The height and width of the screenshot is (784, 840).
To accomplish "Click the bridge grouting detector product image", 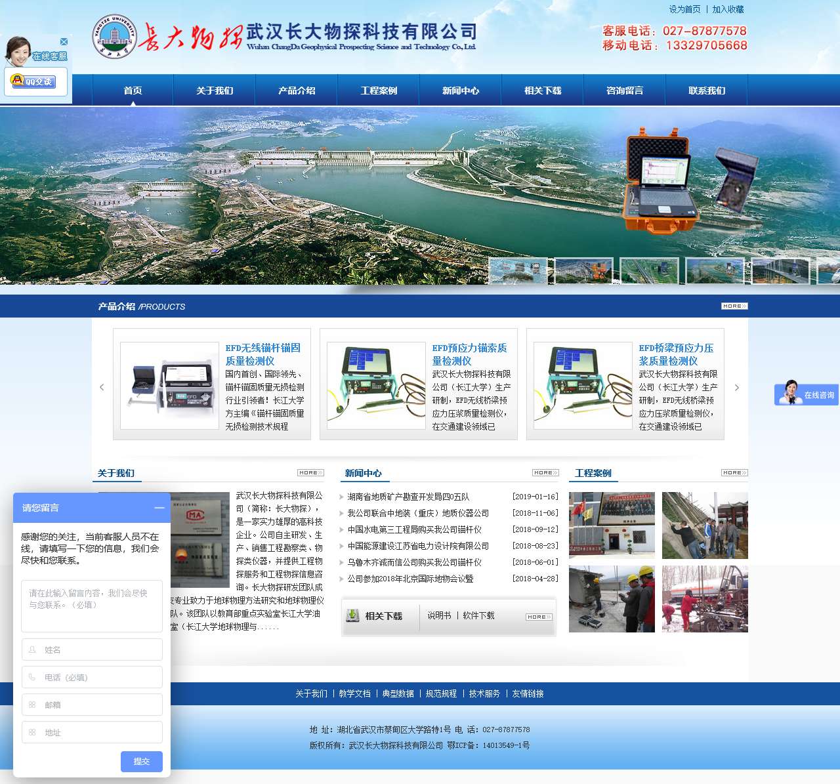I will tap(583, 386).
